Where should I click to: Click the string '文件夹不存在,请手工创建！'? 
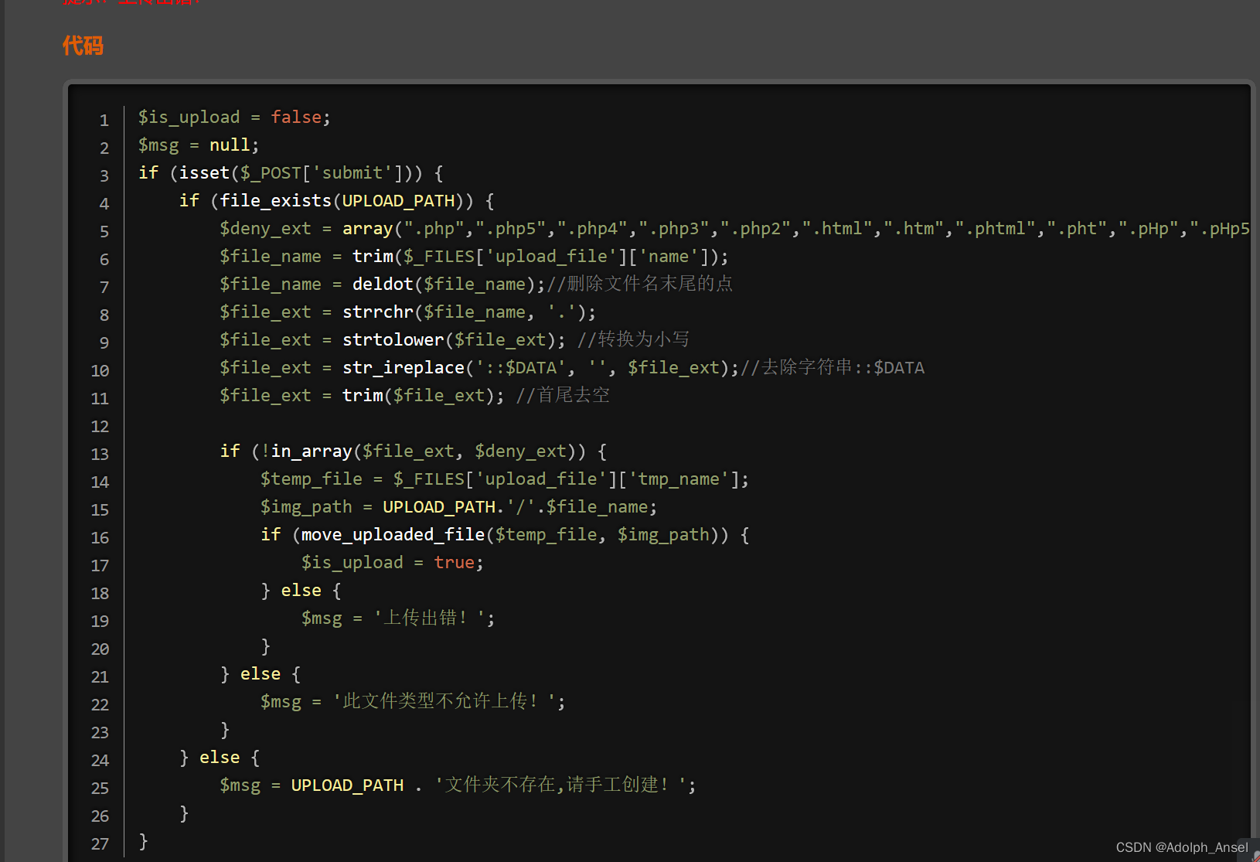pyautogui.click(x=560, y=785)
